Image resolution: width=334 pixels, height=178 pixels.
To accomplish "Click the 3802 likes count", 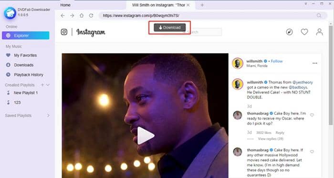I will (x=264, y=133).
